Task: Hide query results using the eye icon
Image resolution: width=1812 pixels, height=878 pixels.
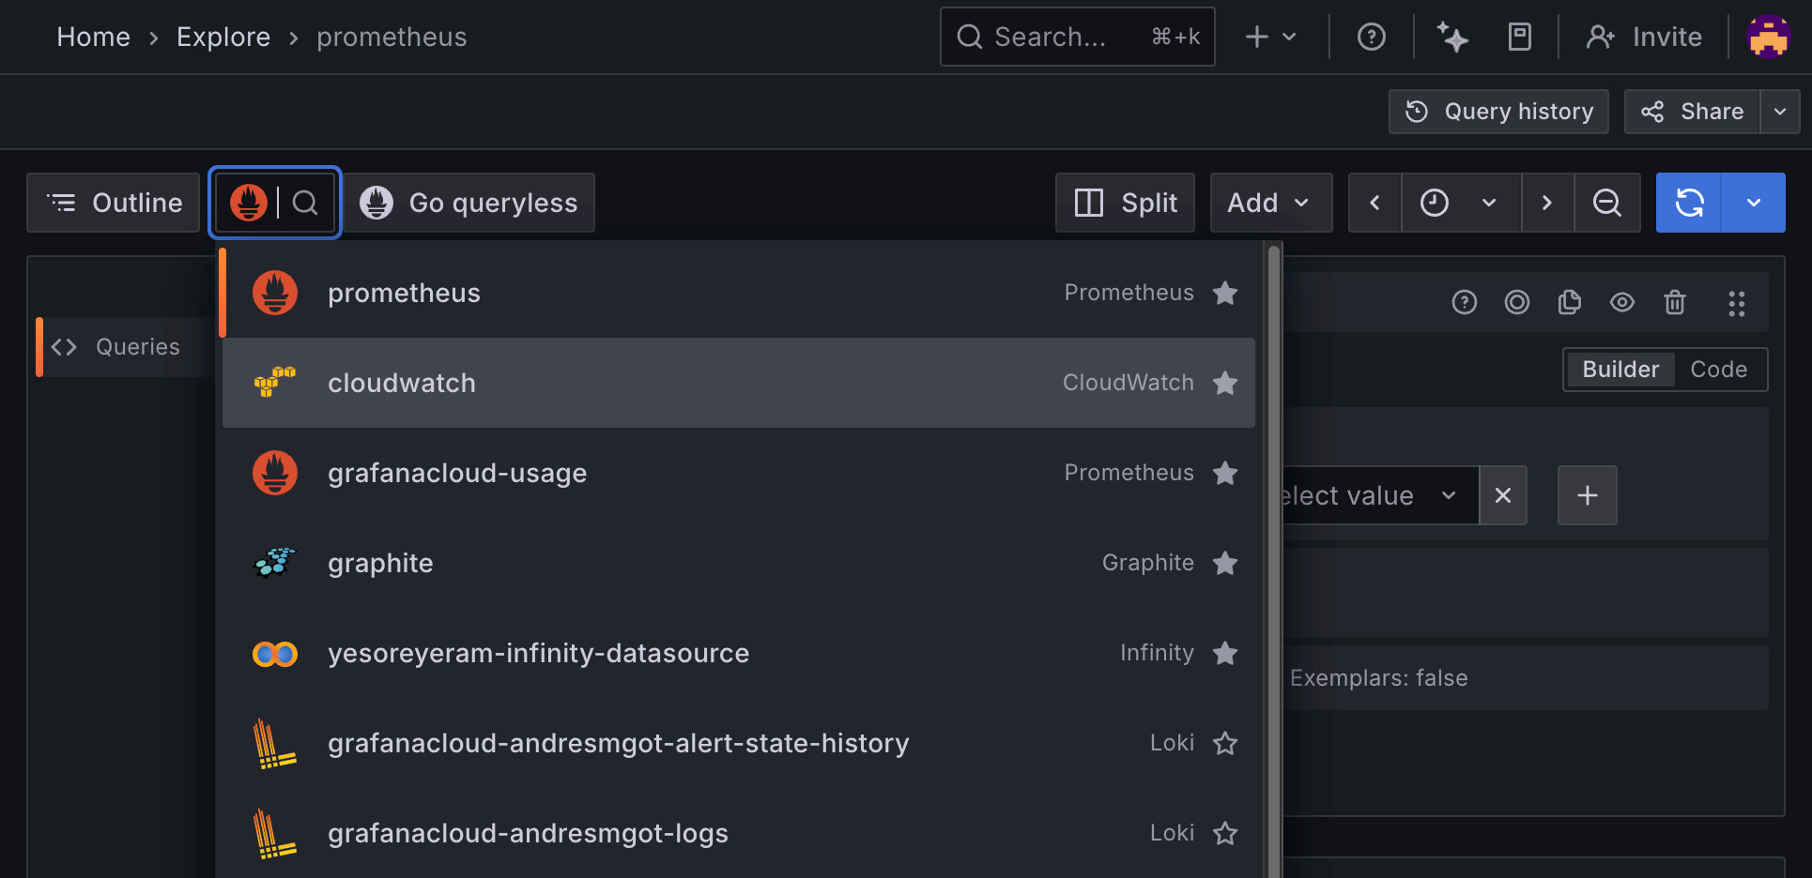Action: pyautogui.click(x=1622, y=302)
